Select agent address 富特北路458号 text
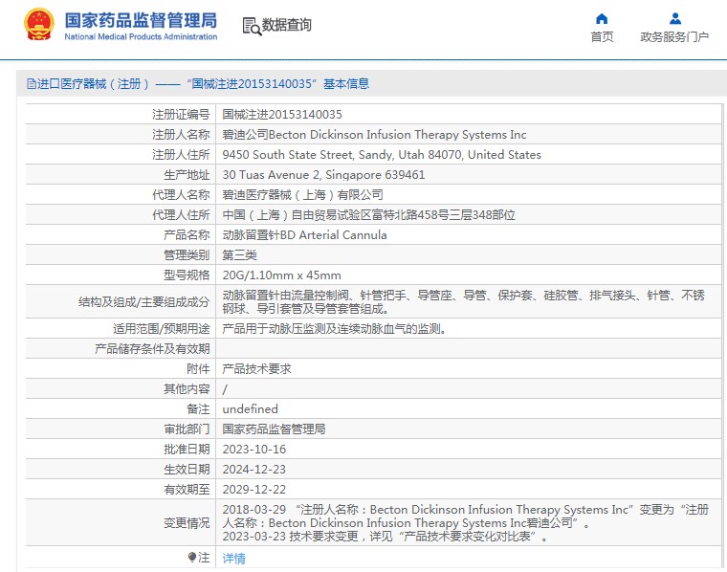This screenshot has height=572, width=727. pos(368,215)
